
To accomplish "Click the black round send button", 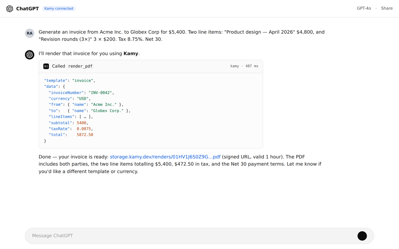I will (x=362, y=236).
